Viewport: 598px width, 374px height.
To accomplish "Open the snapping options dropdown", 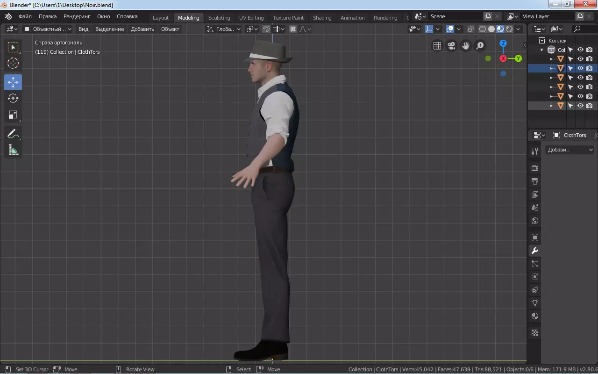I will [x=279, y=29].
